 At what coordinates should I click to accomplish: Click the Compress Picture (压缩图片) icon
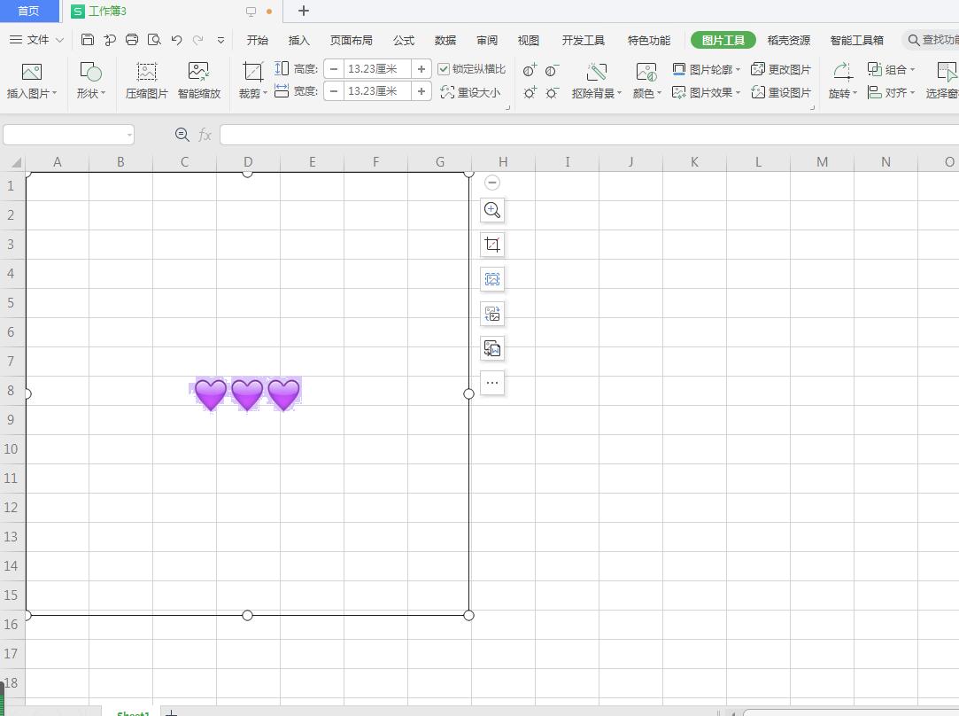click(x=146, y=72)
